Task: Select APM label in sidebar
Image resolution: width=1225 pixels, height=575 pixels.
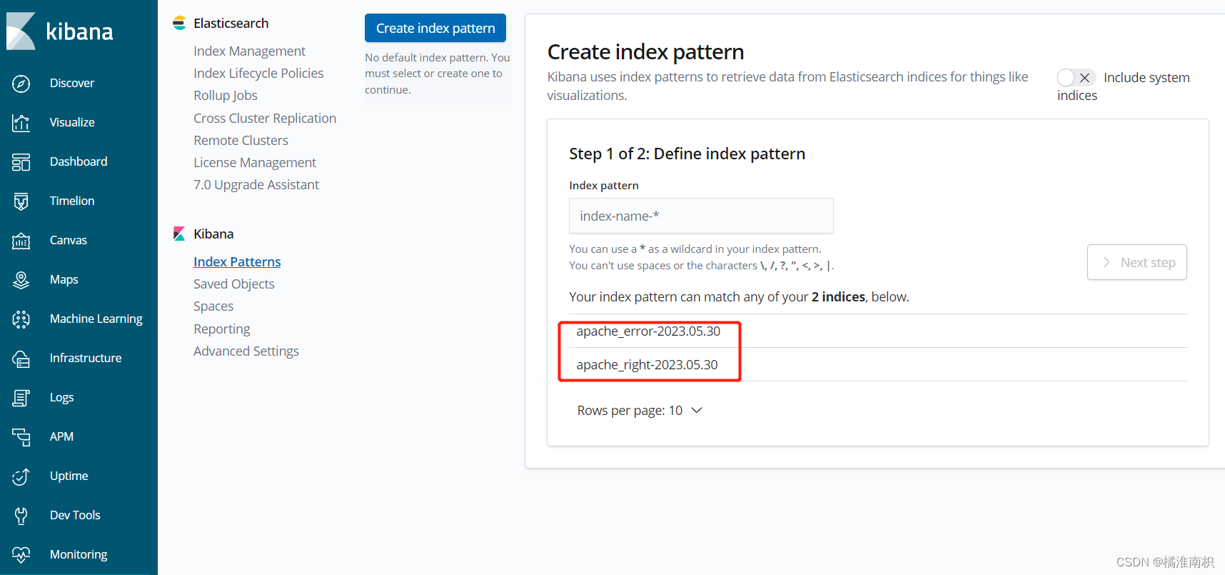Action: coord(61,437)
